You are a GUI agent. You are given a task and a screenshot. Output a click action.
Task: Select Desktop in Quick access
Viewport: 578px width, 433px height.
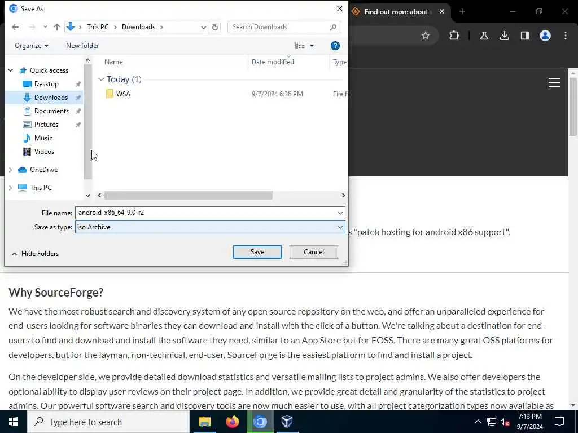(x=46, y=84)
